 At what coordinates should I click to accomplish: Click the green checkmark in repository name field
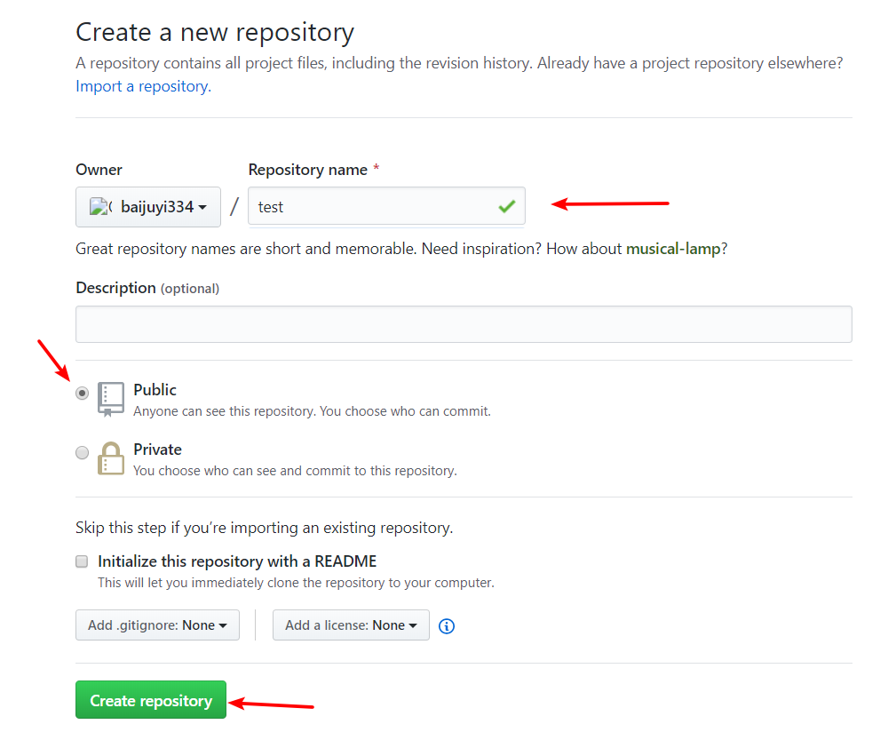[x=507, y=206]
